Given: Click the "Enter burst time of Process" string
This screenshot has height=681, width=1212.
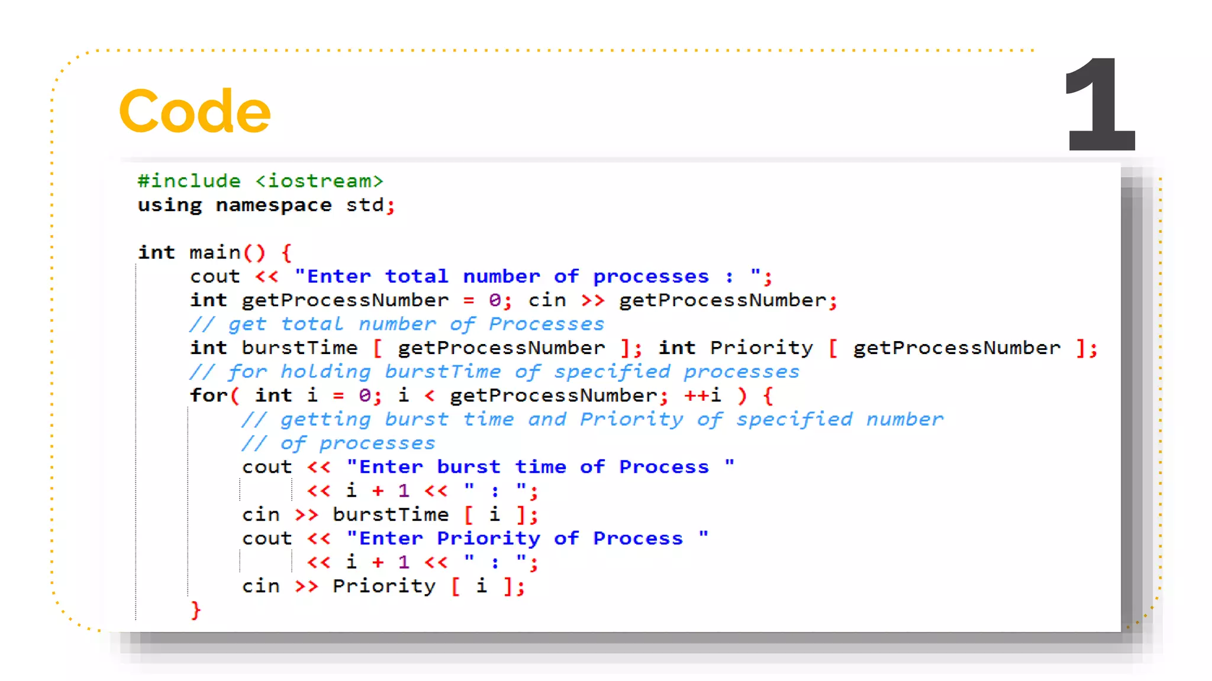Looking at the screenshot, I should click(540, 467).
